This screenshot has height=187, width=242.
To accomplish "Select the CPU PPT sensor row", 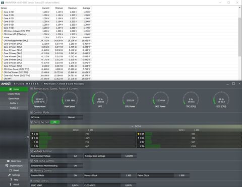I will click(46, 78).
